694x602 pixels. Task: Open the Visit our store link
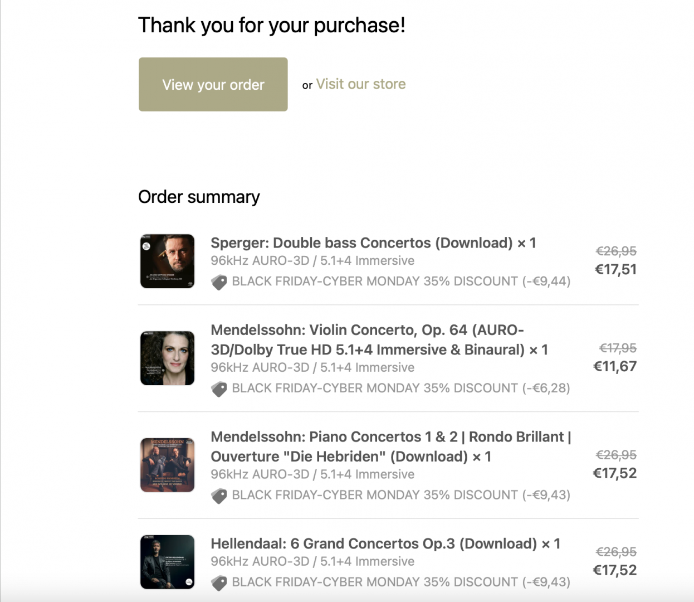click(360, 84)
